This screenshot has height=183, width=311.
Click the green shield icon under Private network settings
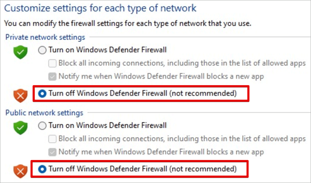[20, 53]
